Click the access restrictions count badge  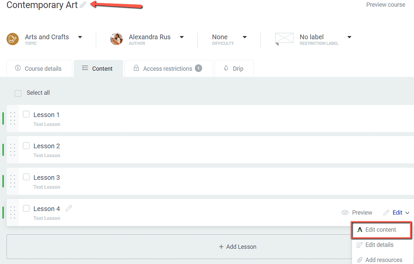[199, 68]
